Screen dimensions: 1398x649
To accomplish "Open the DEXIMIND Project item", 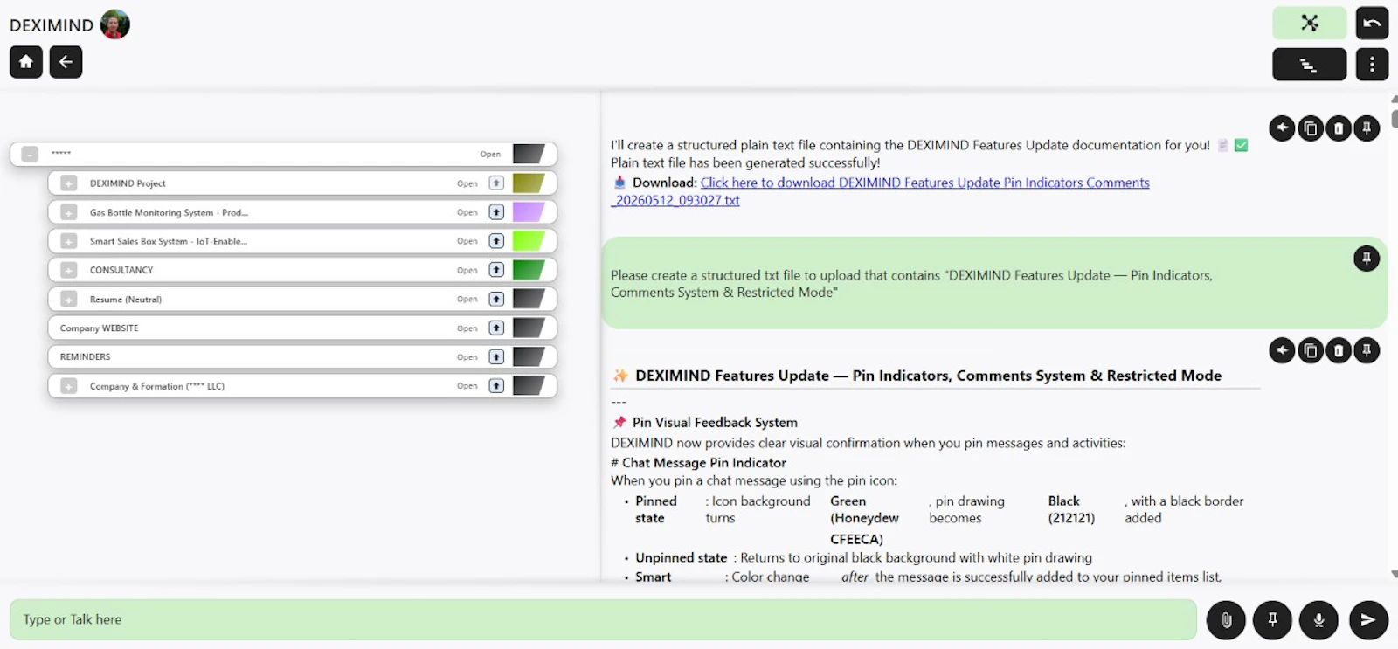I will (x=467, y=183).
